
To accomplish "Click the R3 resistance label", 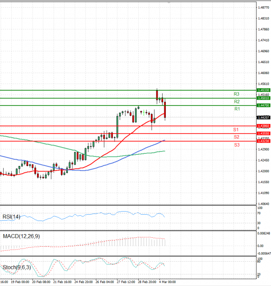I will (x=237, y=94).
